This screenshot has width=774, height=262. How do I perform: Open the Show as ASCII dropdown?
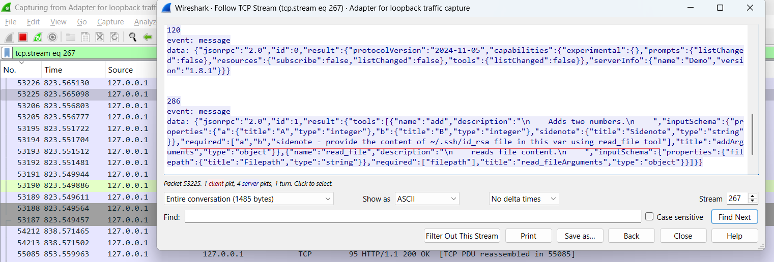[427, 199]
